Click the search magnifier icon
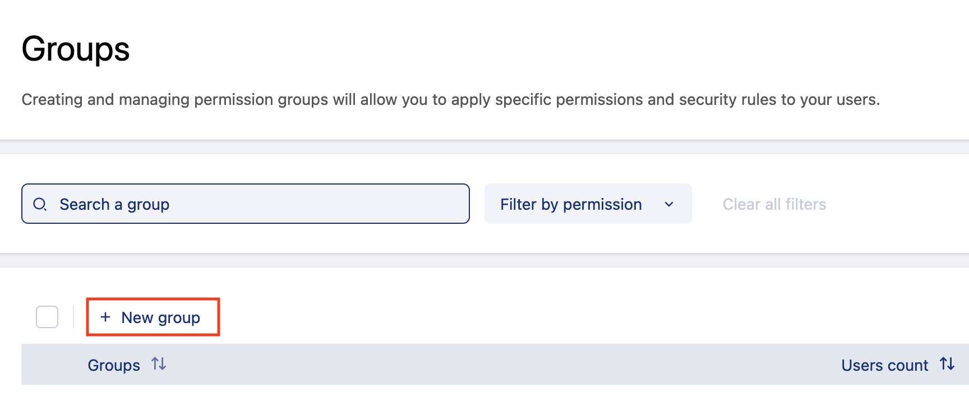Screen dimensions: 969x396 [40, 204]
